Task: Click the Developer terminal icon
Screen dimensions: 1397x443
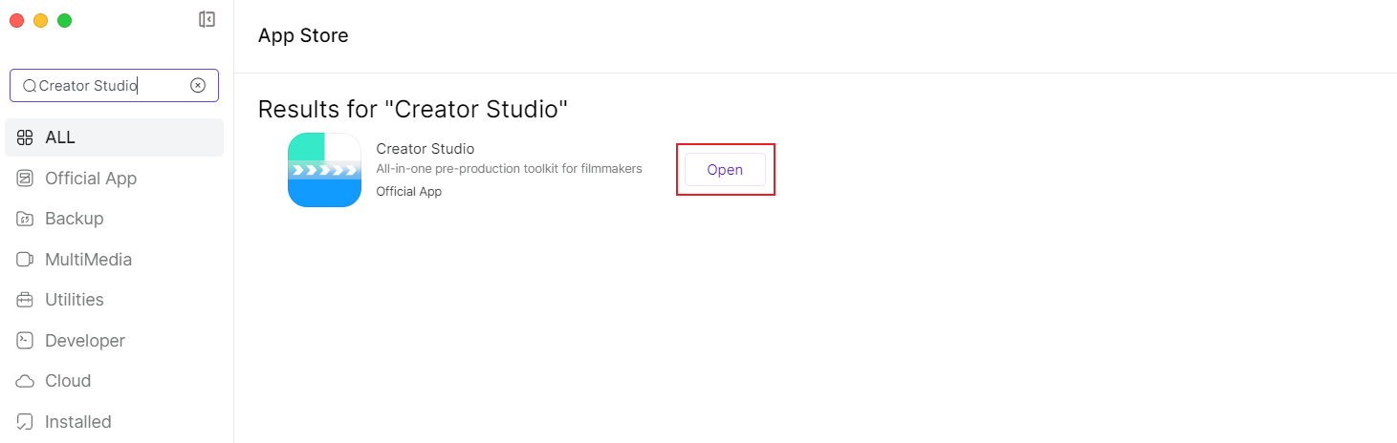Action: coord(26,341)
